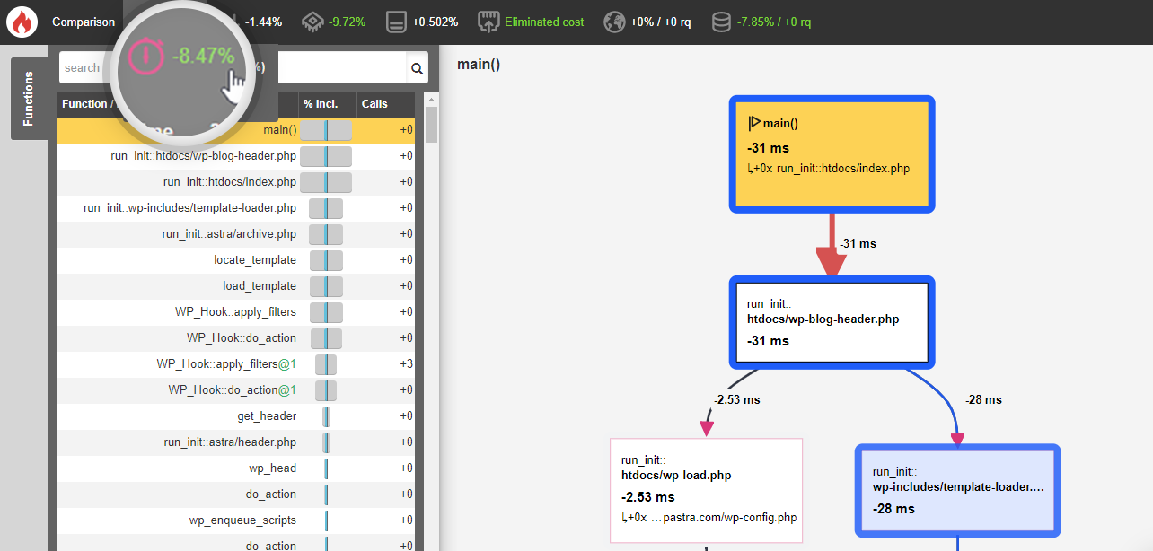
Task: Click the htdocs/wp-load.php graph node
Action: (706, 490)
